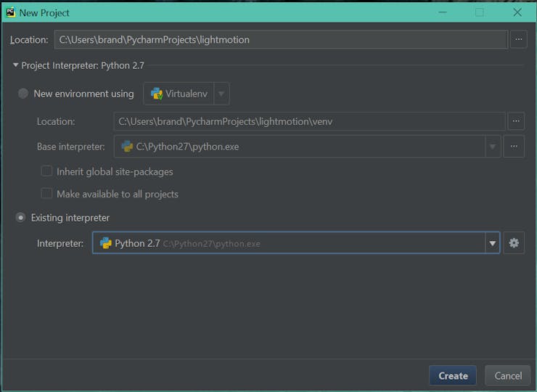The width and height of the screenshot is (537, 392).
Task: Check Make available to all projects
Action: (46, 193)
